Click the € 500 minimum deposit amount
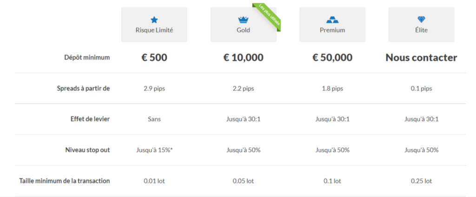 (154, 58)
